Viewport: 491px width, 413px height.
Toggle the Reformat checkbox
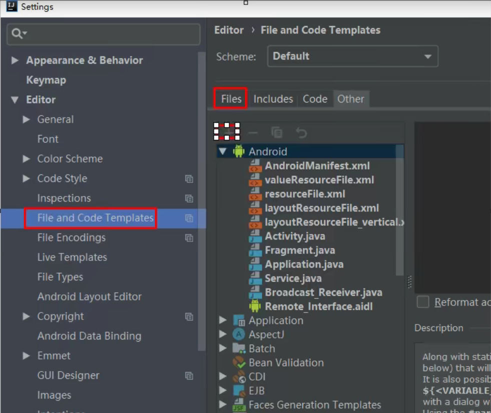click(423, 302)
